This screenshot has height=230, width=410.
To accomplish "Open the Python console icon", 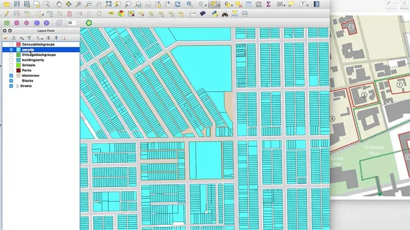I will pyautogui.click(x=215, y=13).
